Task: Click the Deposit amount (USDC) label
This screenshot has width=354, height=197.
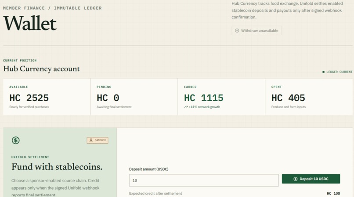Action: click(x=149, y=169)
